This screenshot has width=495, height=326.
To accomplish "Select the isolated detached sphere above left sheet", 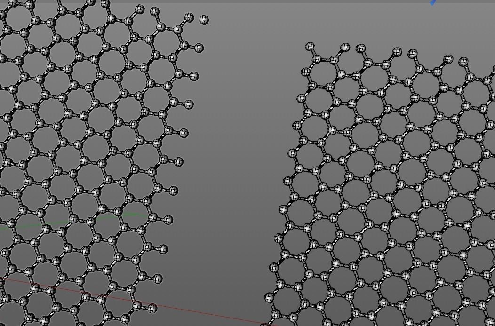I will coord(204,20).
